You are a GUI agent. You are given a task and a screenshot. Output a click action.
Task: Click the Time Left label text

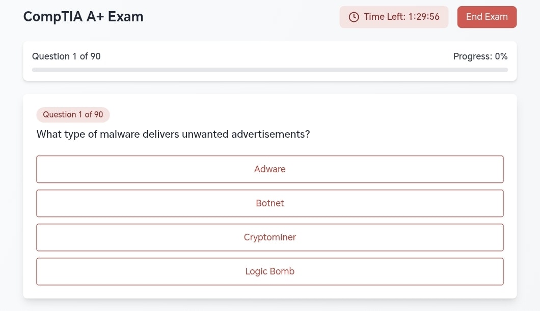point(385,17)
